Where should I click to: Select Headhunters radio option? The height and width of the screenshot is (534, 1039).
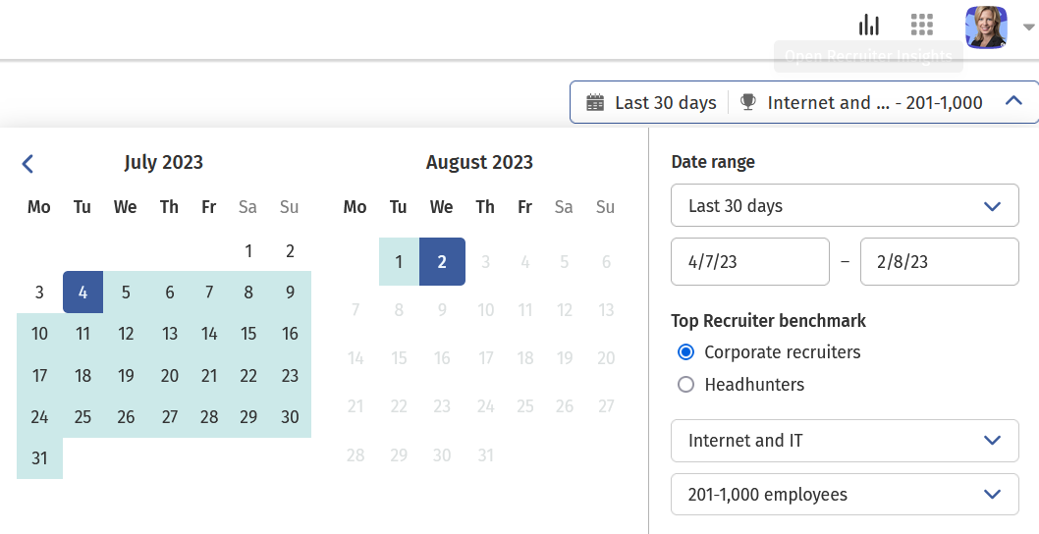[x=686, y=385]
